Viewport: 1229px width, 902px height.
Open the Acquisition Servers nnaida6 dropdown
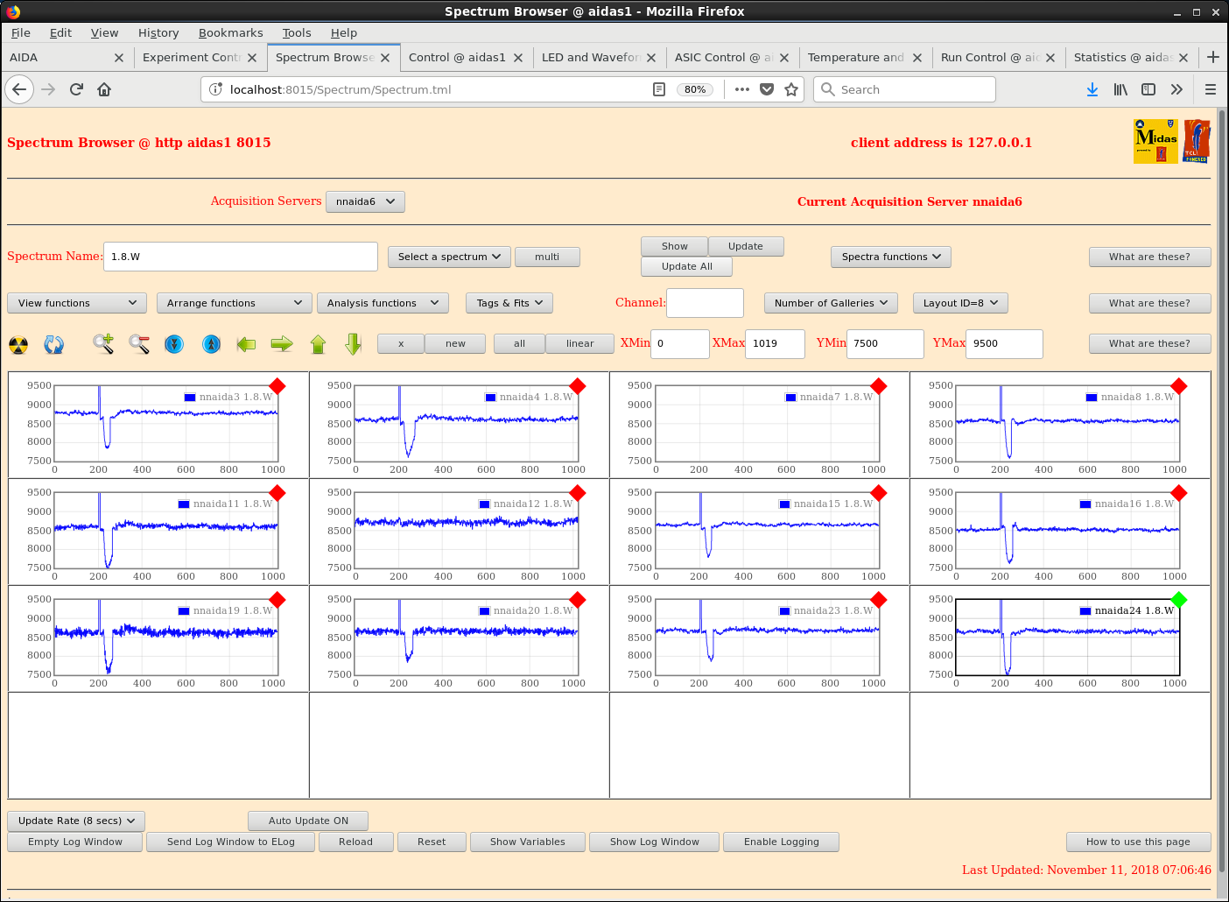click(365, 201)
